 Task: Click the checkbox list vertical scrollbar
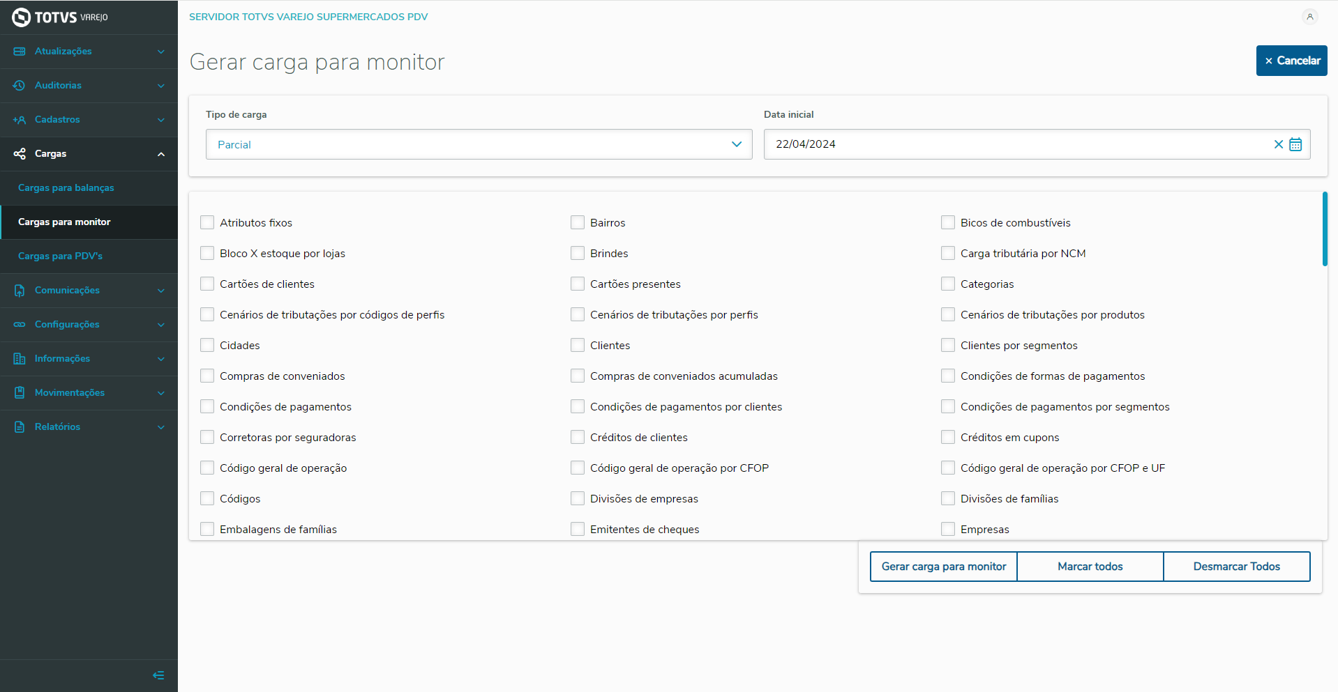(1324, 229)
